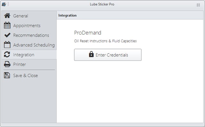
Task: Click the Save & Close label
Action: [26, 75]
